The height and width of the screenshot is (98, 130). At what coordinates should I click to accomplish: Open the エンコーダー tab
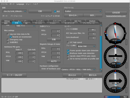(x=22, y=21)
